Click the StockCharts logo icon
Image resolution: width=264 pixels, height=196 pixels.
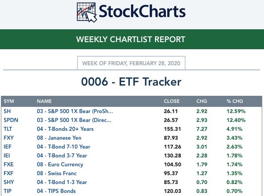coord(87,12)
